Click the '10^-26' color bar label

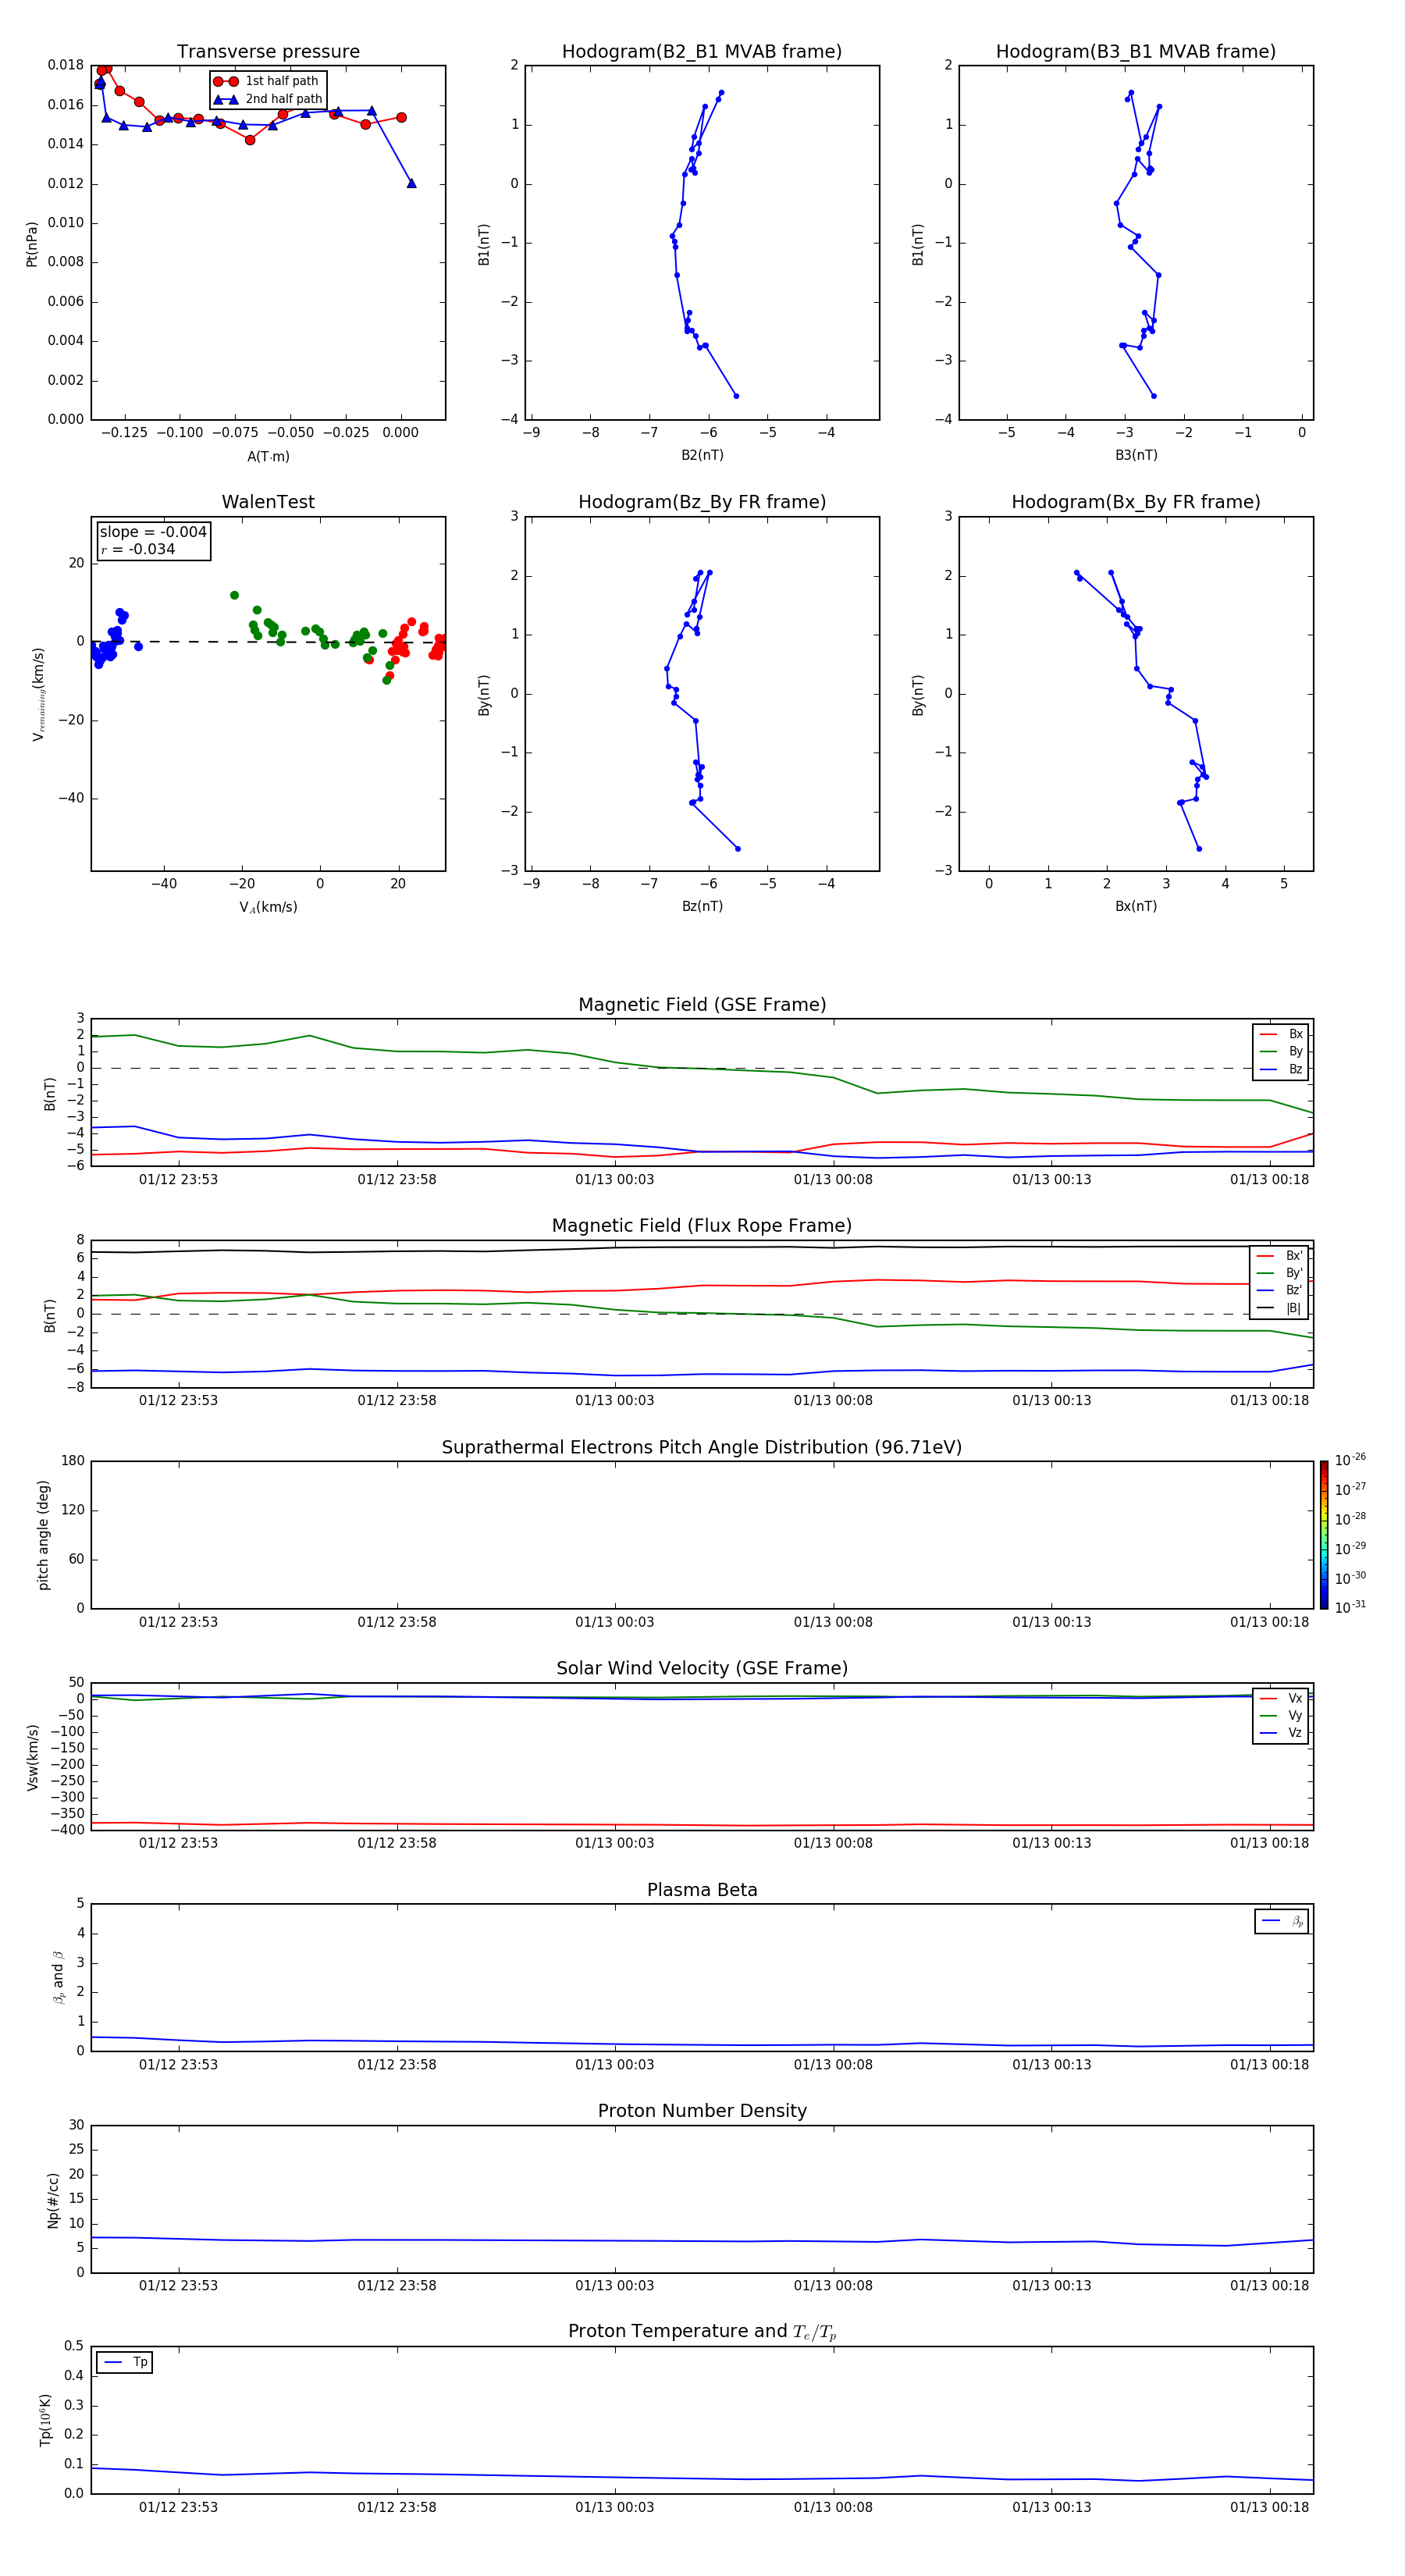click(1350, 1460)
